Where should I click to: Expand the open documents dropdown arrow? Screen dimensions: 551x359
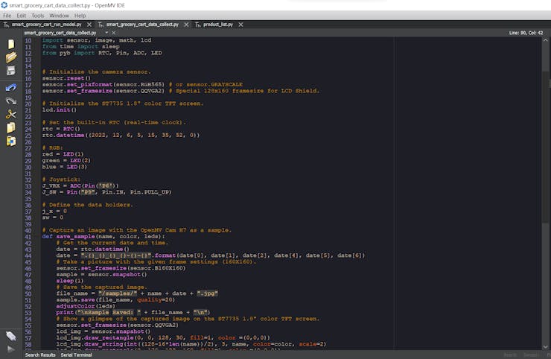[106, 33]
